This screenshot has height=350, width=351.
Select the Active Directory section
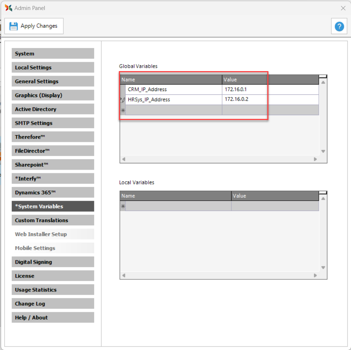[53, 109]
